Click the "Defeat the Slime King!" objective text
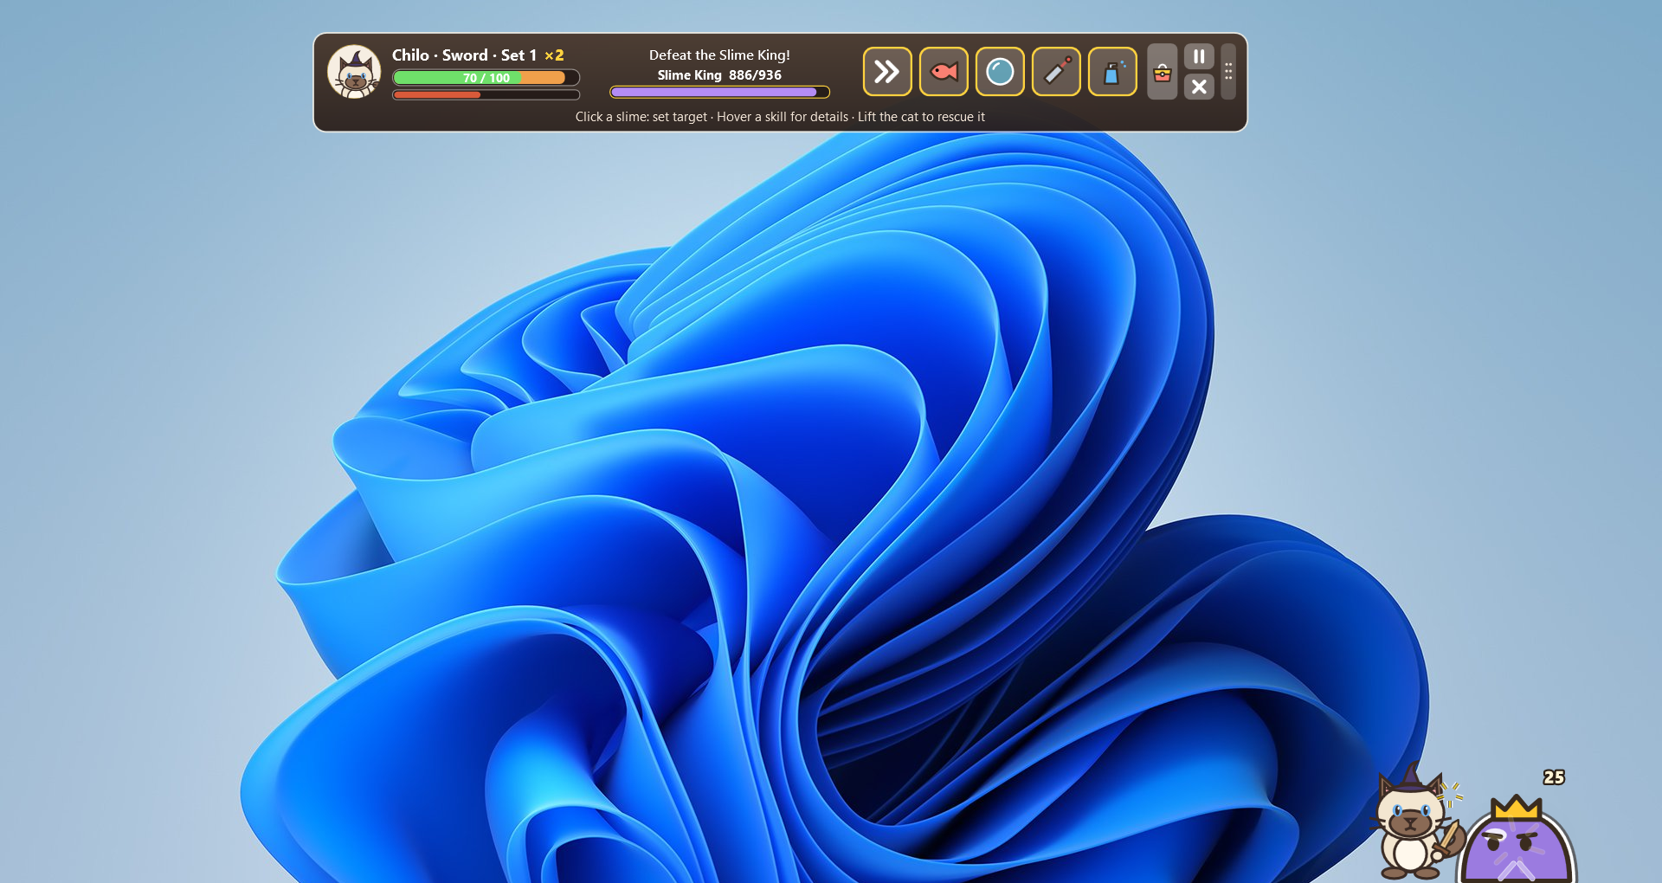 (x=719, y=55)
